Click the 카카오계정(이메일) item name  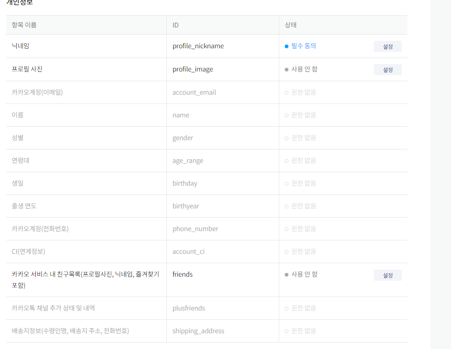click(x=37, y=92)
